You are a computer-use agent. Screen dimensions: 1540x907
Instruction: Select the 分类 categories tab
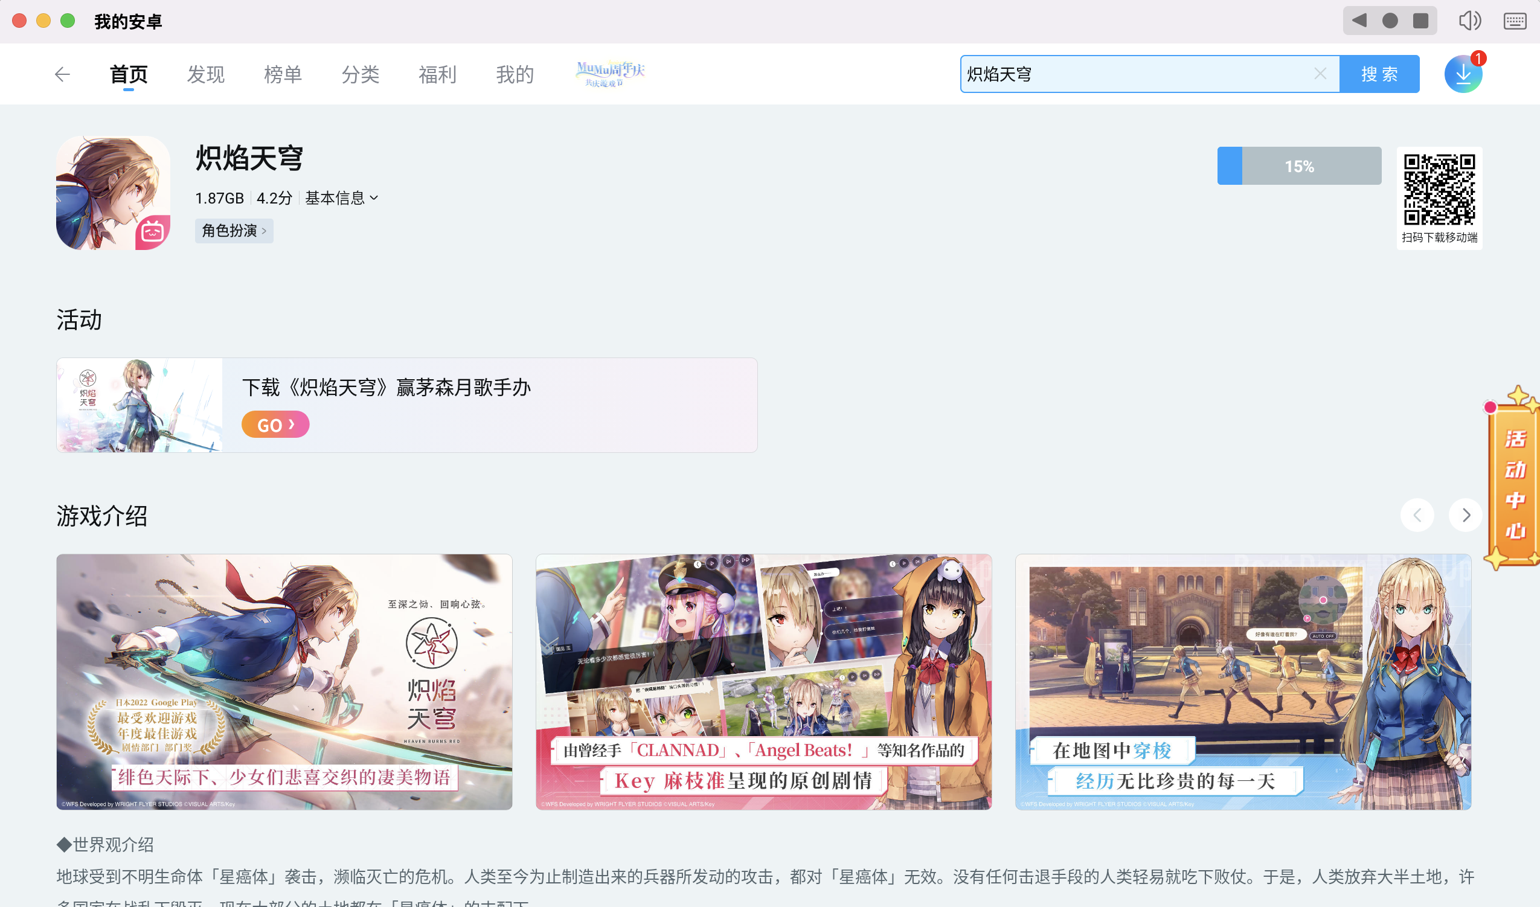tap(360, 74)
